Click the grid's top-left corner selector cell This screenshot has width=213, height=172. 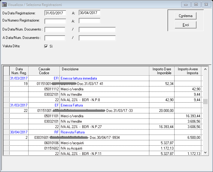[6, 71]
